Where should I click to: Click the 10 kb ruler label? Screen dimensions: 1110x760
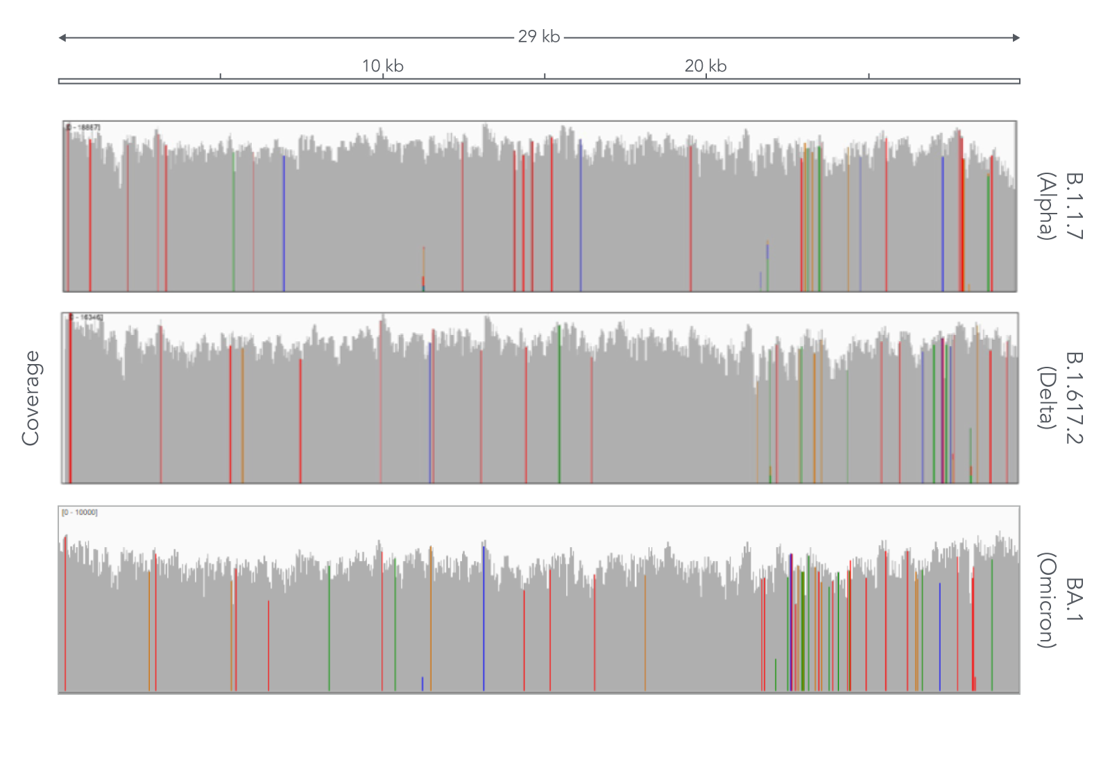coord(382,66)
